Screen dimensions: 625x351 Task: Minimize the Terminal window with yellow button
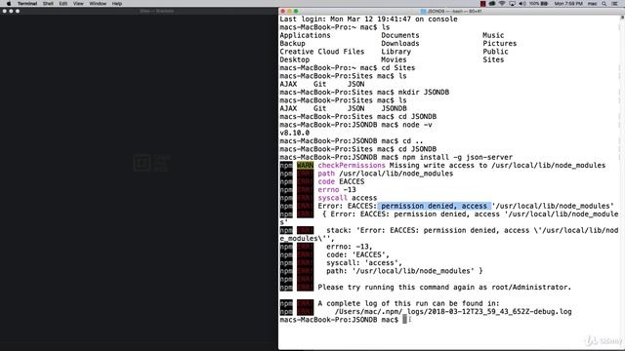tap(289, 11)
